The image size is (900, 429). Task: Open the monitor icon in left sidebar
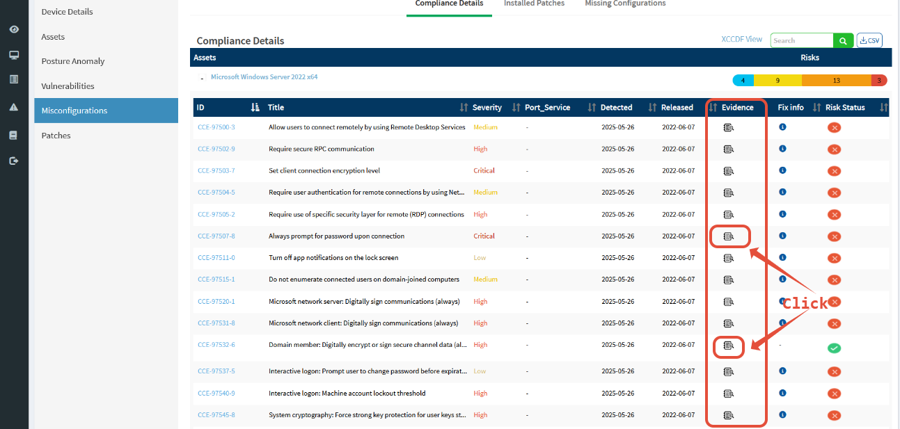tap(14, 55)
